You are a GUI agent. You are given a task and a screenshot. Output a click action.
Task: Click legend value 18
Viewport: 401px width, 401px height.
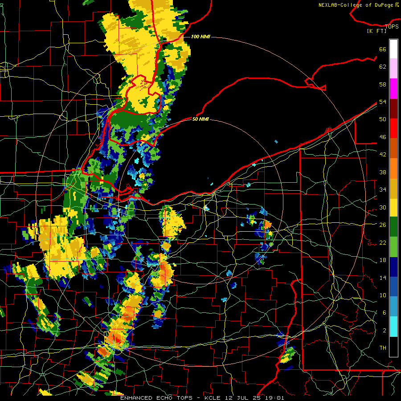(x=383, y=260)
